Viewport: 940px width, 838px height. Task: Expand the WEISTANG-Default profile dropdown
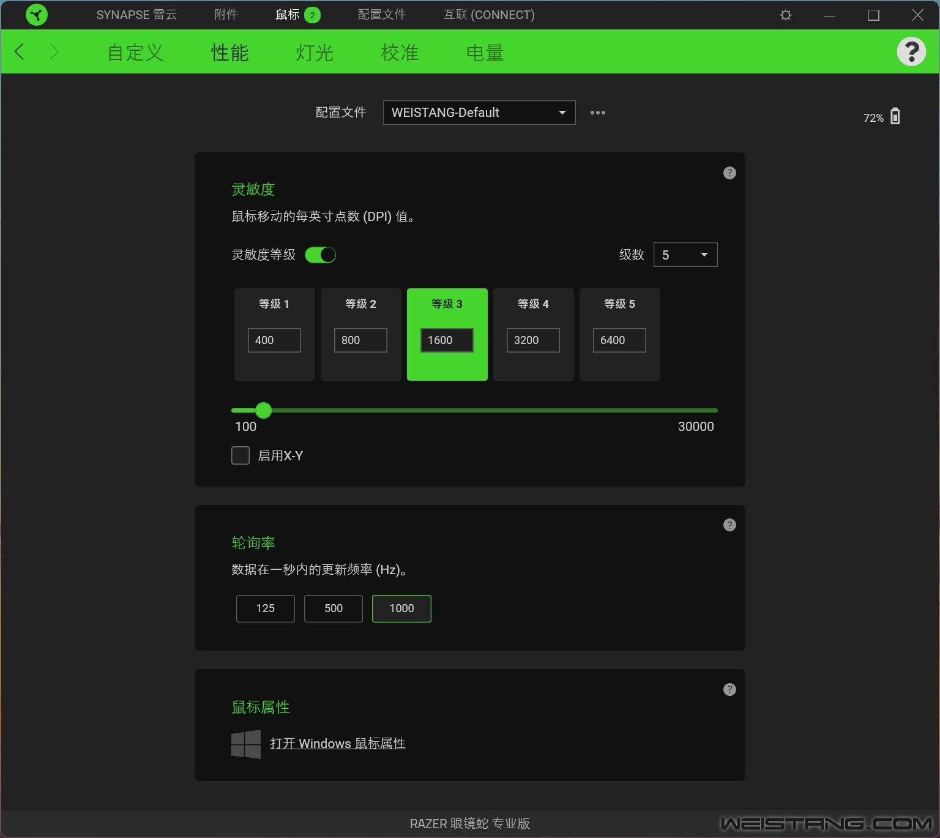click(479, 113)
